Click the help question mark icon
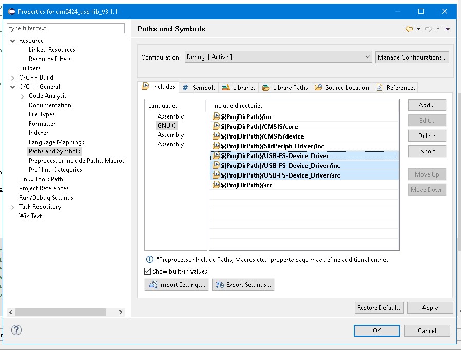 click(x=16, y=330)
